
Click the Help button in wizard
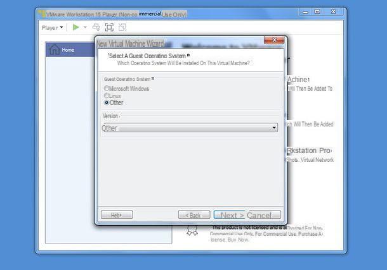point(117,215)
